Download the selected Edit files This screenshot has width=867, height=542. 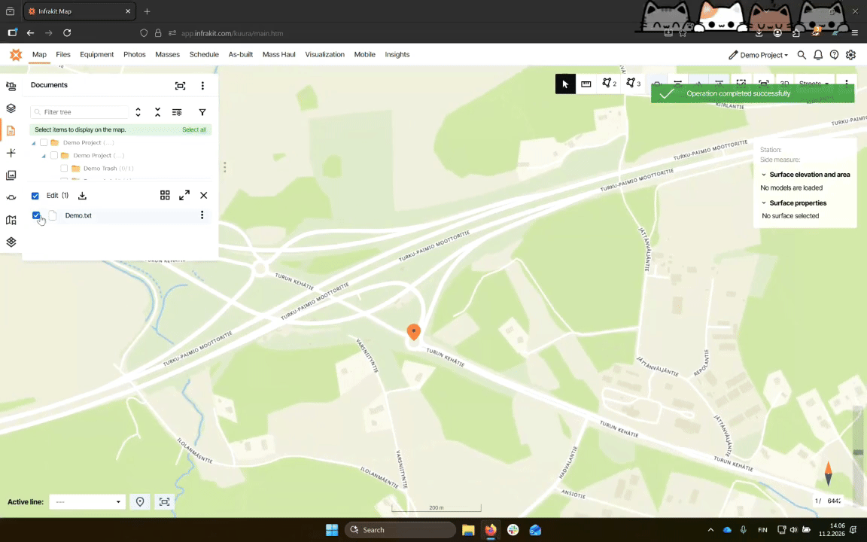82,196
